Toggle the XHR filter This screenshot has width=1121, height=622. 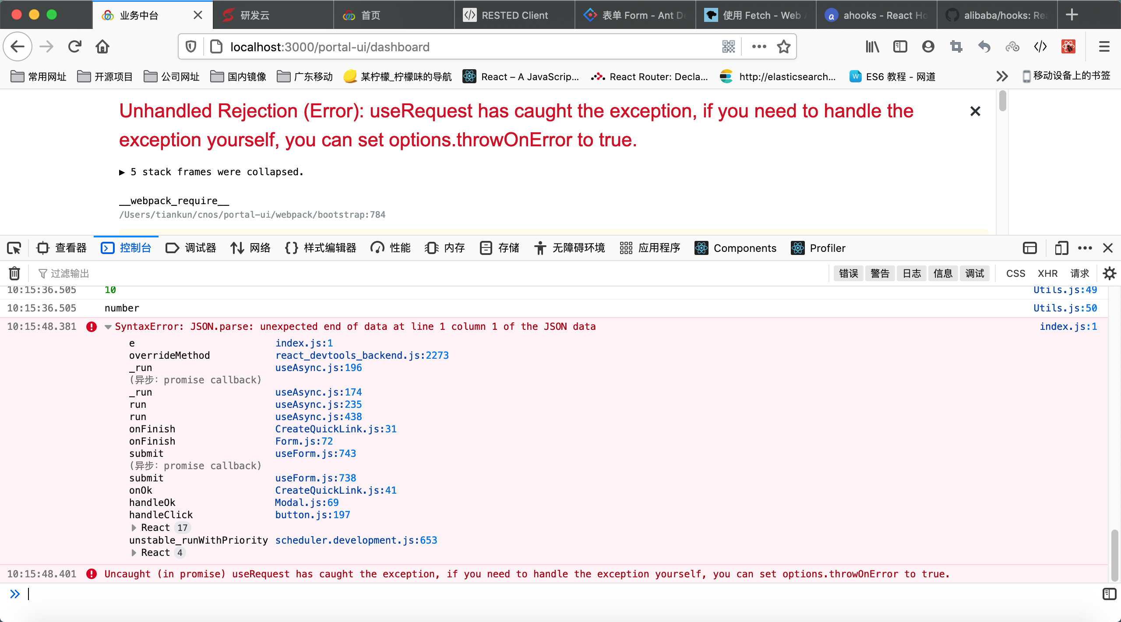pyautogui.click(x=1047, y=273)
